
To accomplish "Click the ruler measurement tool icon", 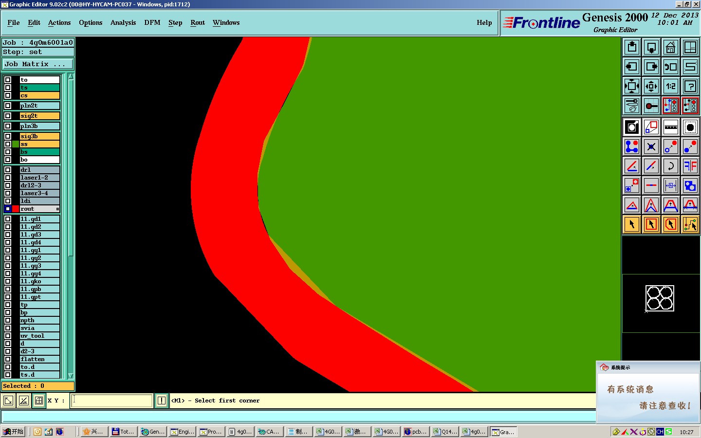I will [671, 127].
